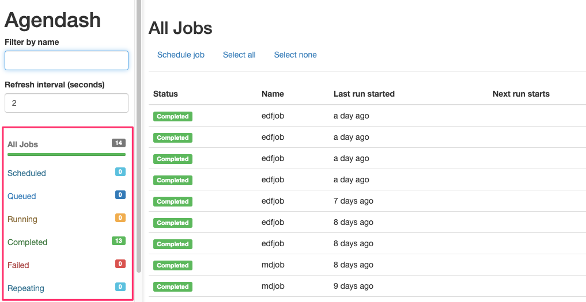
Task: Select first mdjob row from 8 days ago
Action: tap(367, 265)
